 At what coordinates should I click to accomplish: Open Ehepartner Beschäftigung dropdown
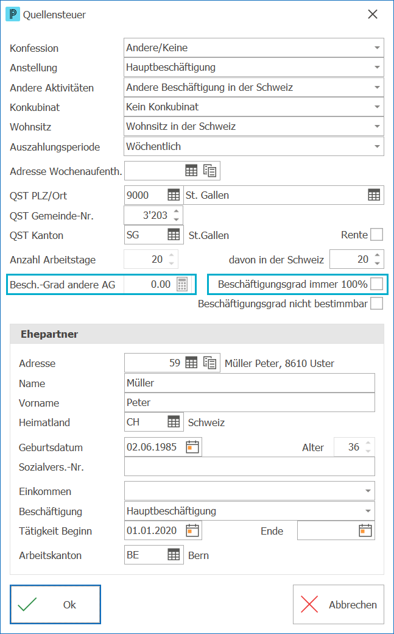pyautogui.click(x=368, y=511)
